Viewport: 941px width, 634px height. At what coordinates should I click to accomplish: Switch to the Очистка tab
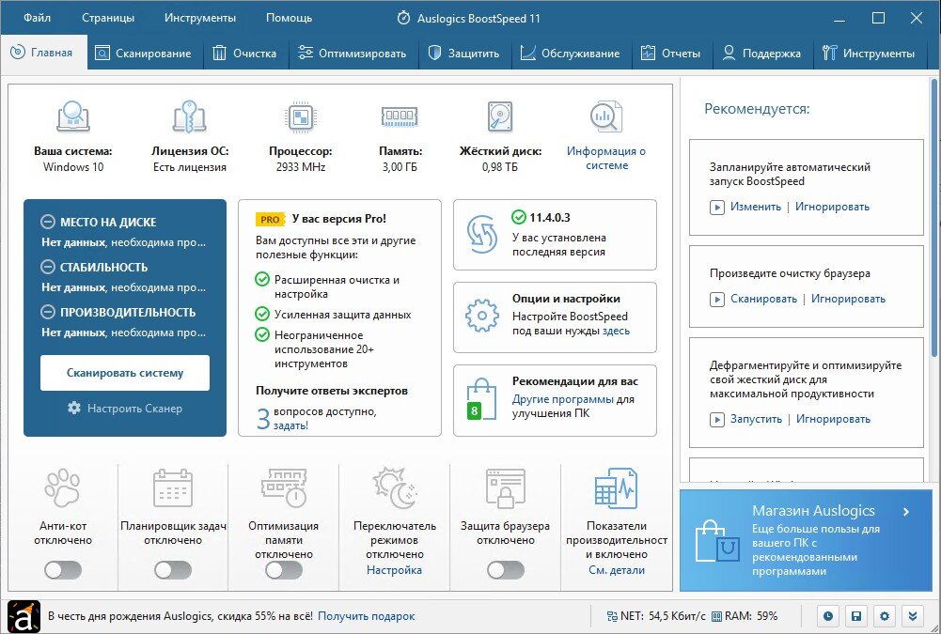click(x=244, y=54)
